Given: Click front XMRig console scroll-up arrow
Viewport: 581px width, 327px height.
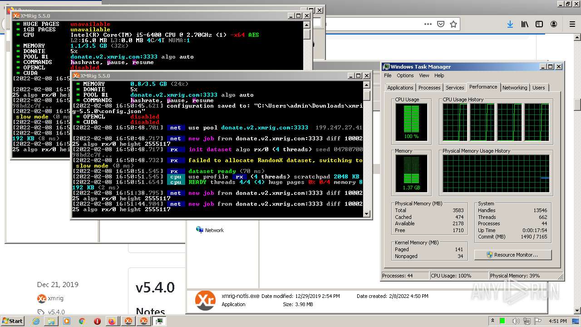Looking at the screenshot, I should (x=367, y=85).
